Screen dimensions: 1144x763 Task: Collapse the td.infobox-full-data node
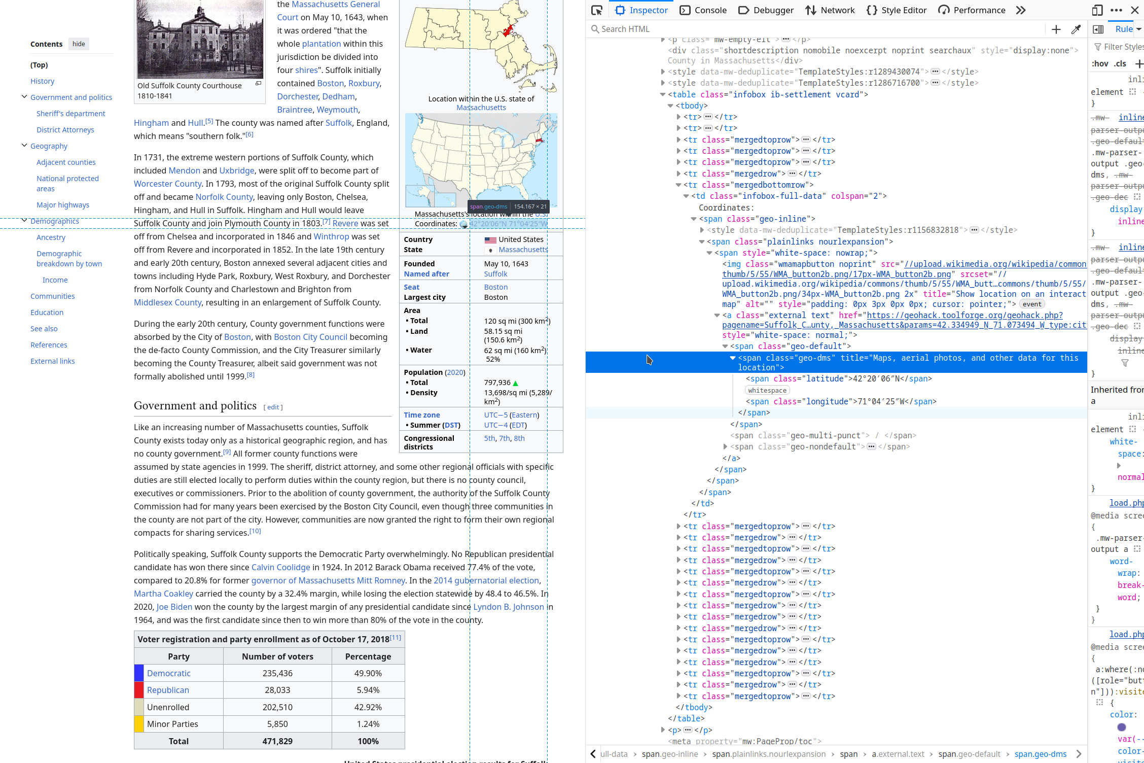686,196
